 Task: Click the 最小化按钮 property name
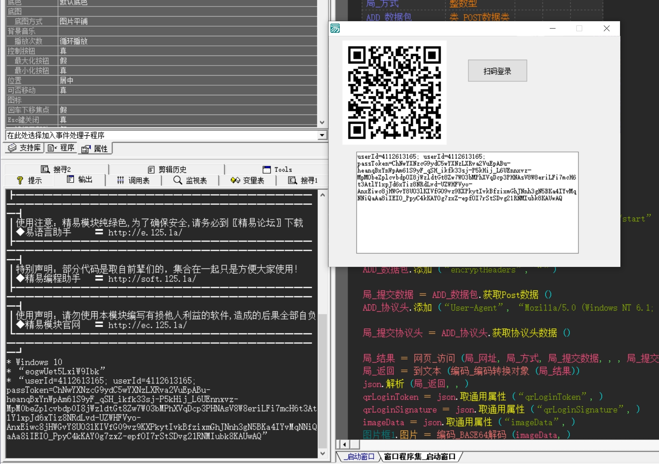(32, 71)
